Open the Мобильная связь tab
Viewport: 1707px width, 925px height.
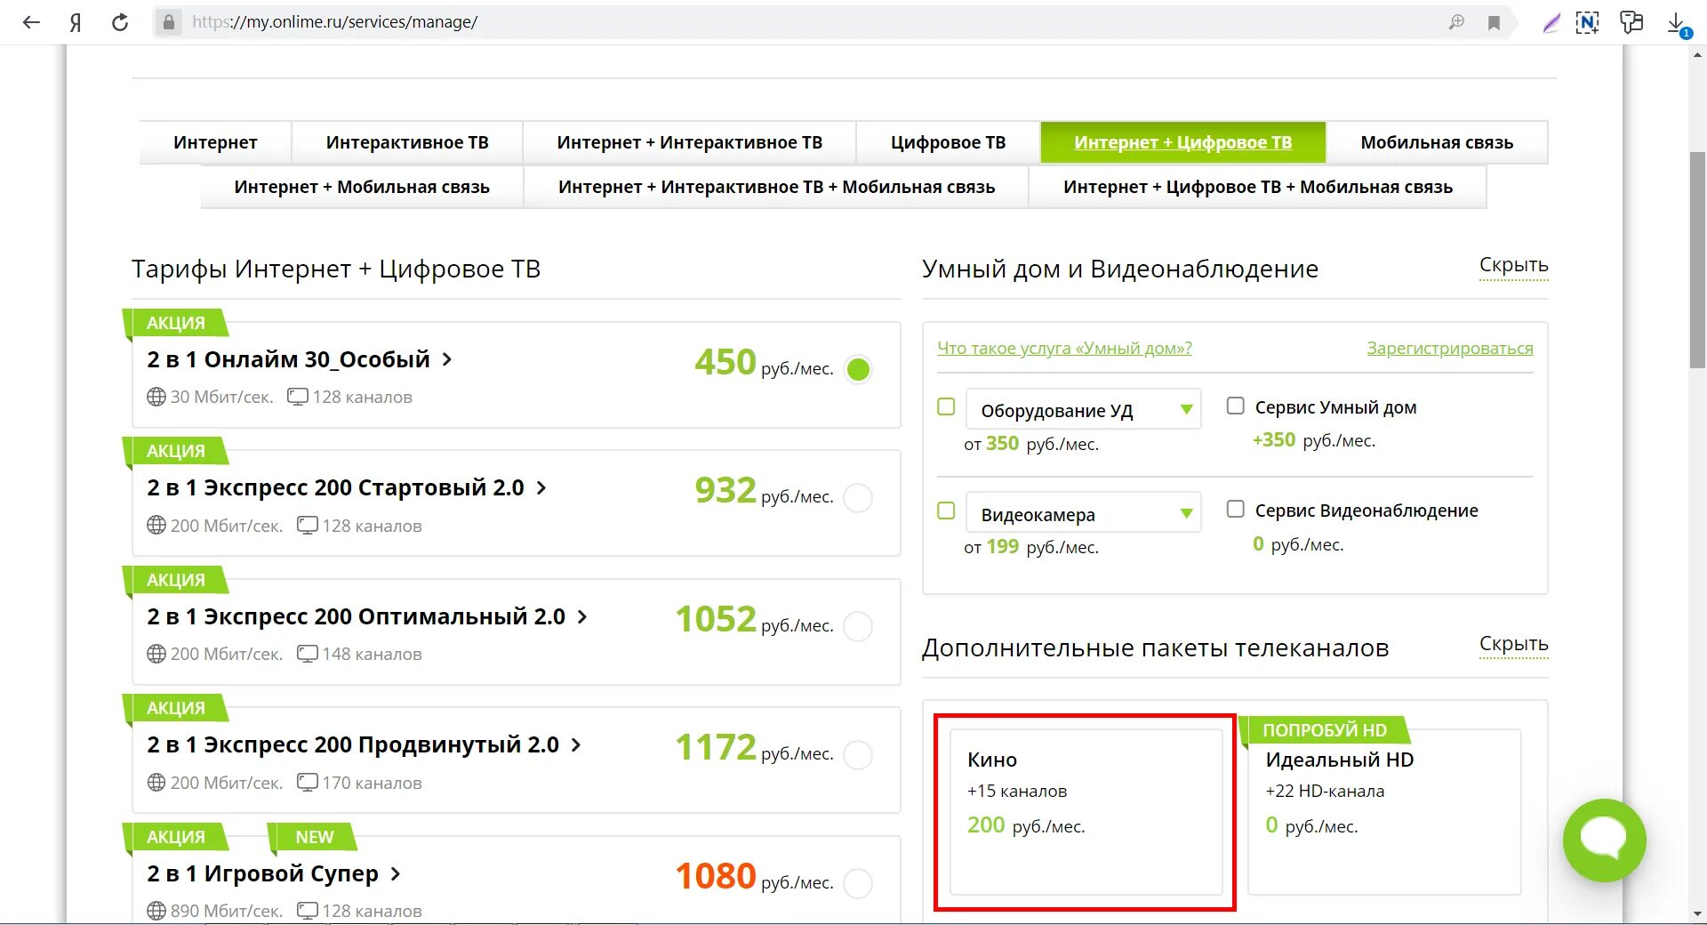click(1437, 142)
